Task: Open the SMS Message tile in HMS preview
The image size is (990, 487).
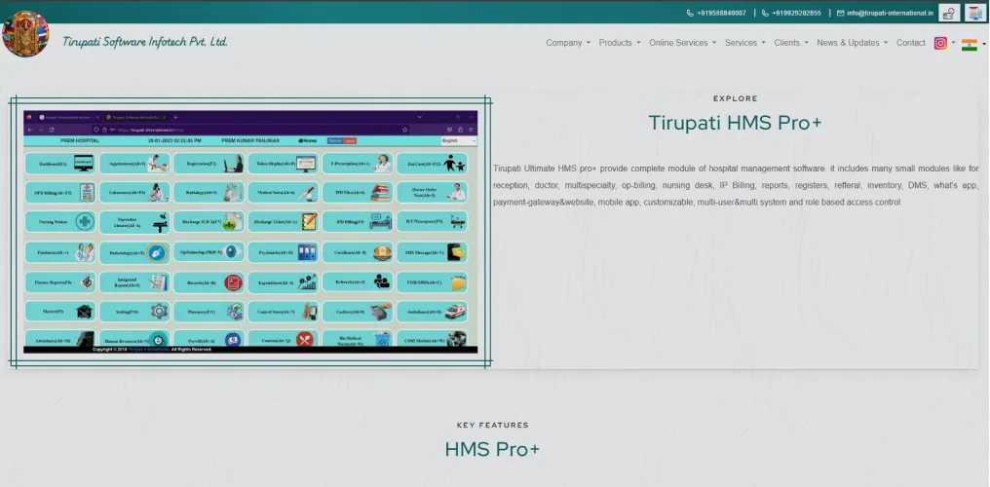Action: coord(432,252)
